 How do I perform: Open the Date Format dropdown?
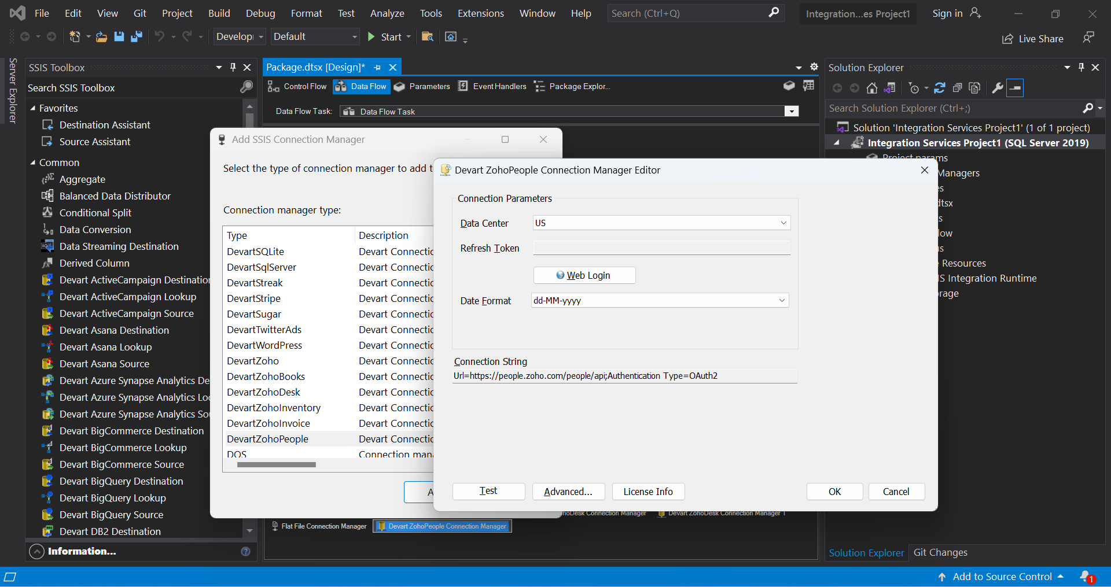782,300
